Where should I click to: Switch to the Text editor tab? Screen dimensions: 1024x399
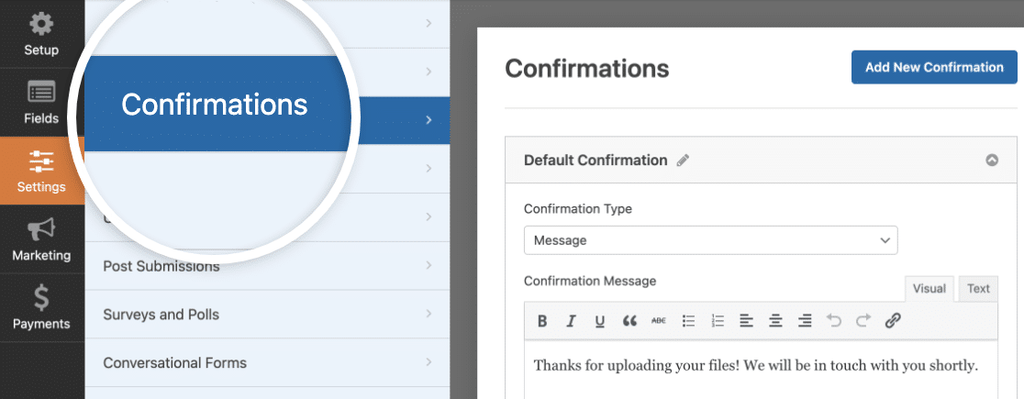pyautogui.click(x=978, y=289)
